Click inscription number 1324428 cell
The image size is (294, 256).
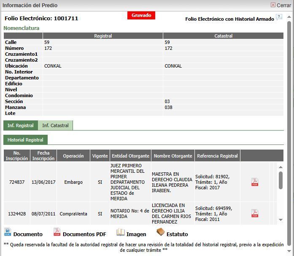(x=17, y=214)
